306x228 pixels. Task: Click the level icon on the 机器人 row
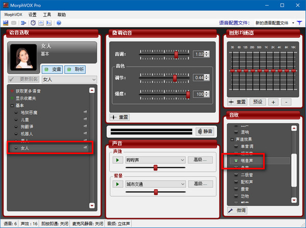coord(85,133)
